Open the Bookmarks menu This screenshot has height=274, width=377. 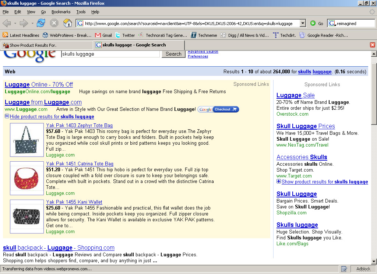point(61,12)
